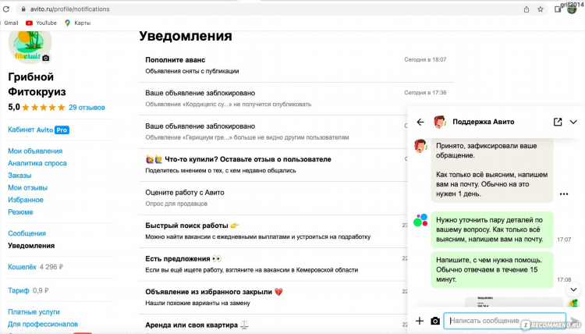Open the Что-то купили? review notification
Image resolution: width=585 pixels, height=334 pixels.
tap(273, 165)
